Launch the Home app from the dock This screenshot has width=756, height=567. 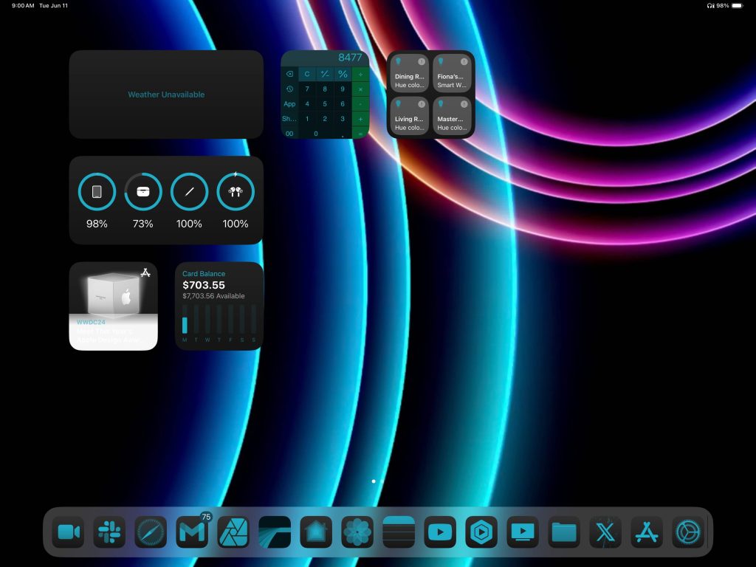click(x=316, y=532)
